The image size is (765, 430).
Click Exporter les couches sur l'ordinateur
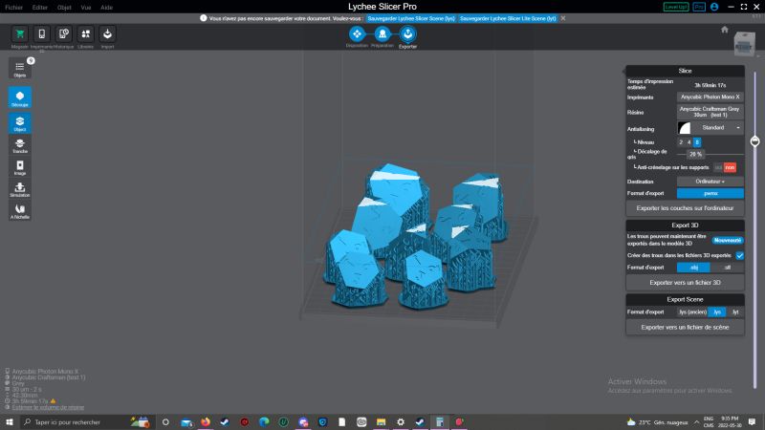[x=685, y=208]
